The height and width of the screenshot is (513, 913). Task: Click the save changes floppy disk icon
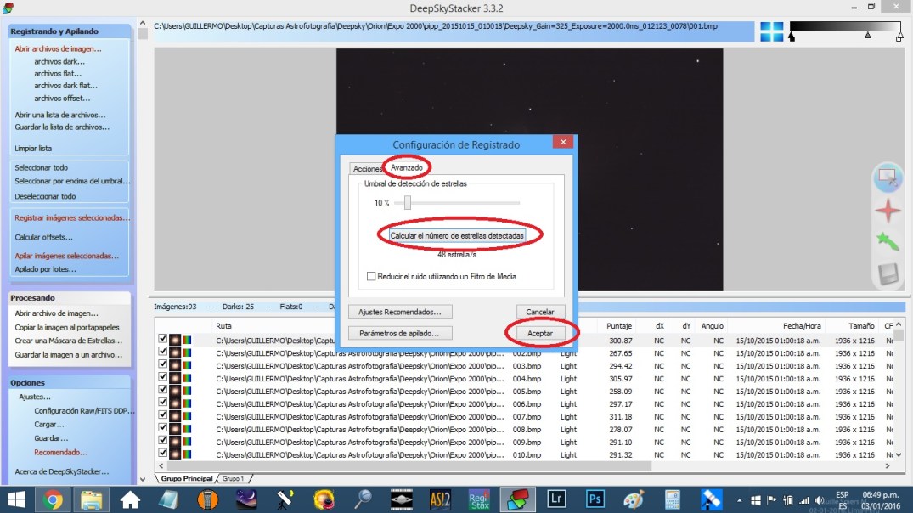pyautogui.click(x=887, y=273)
